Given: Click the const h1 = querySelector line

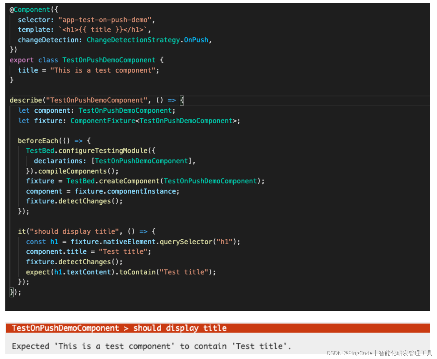Looking at the screenshot, I should point(133,242).
